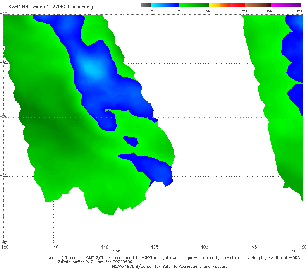
Task: Click the yellow-orange segment of the color bar
Action: click(220, 5)
